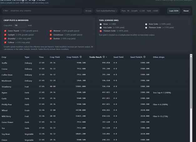The width and height of the screenshot is (196, 142).
Task: Click the Trader Ren/h sort arrow
Action: coord(106,57)
